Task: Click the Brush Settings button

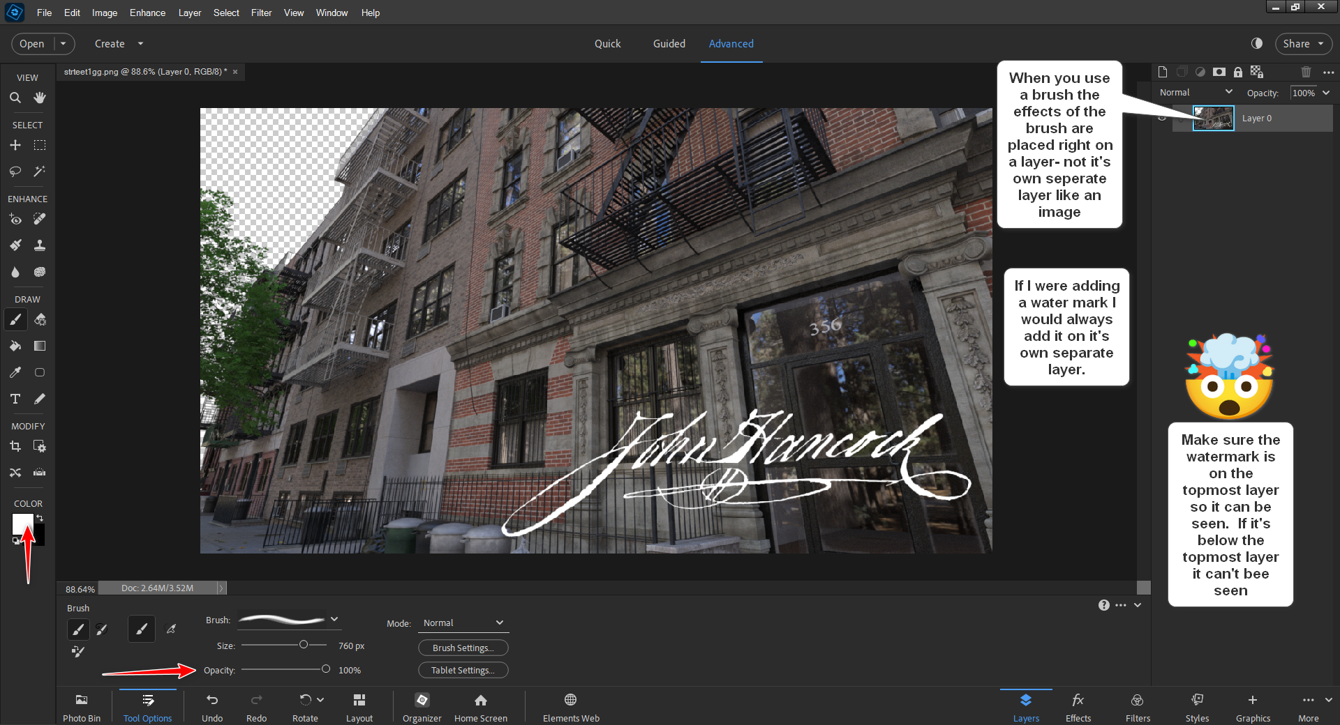Action: [x=463, y=648]
